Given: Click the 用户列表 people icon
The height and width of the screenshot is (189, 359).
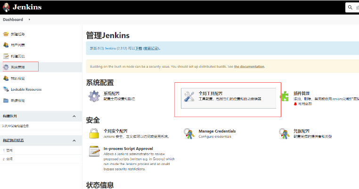Looking at the screenshot, I should (x=6, y=45).
